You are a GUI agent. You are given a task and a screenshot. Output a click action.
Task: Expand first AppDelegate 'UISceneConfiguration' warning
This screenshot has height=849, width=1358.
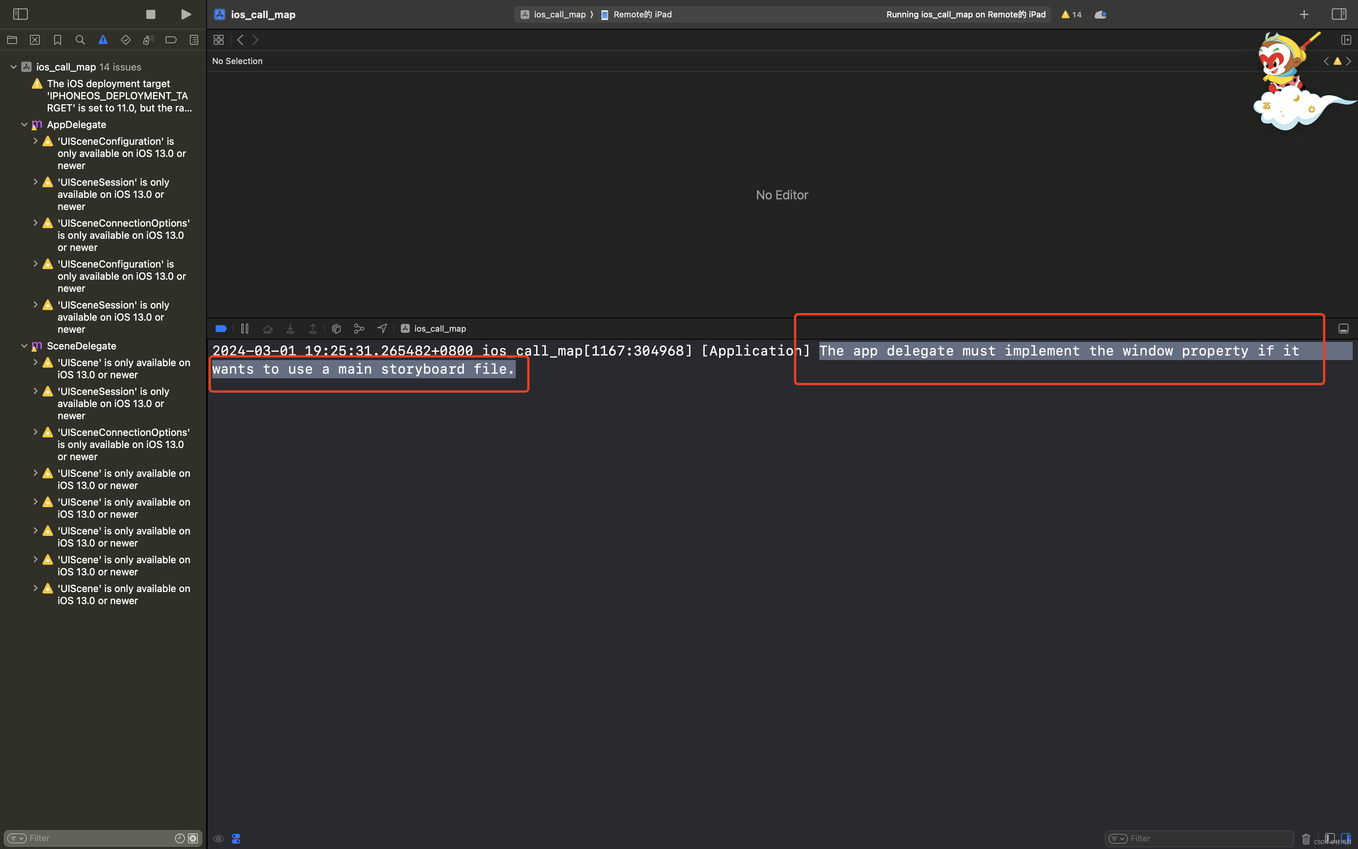point(35,141)
